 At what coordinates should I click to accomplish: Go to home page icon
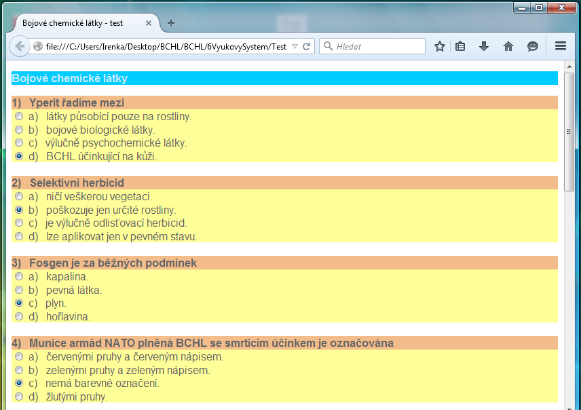tap(508, 46)
